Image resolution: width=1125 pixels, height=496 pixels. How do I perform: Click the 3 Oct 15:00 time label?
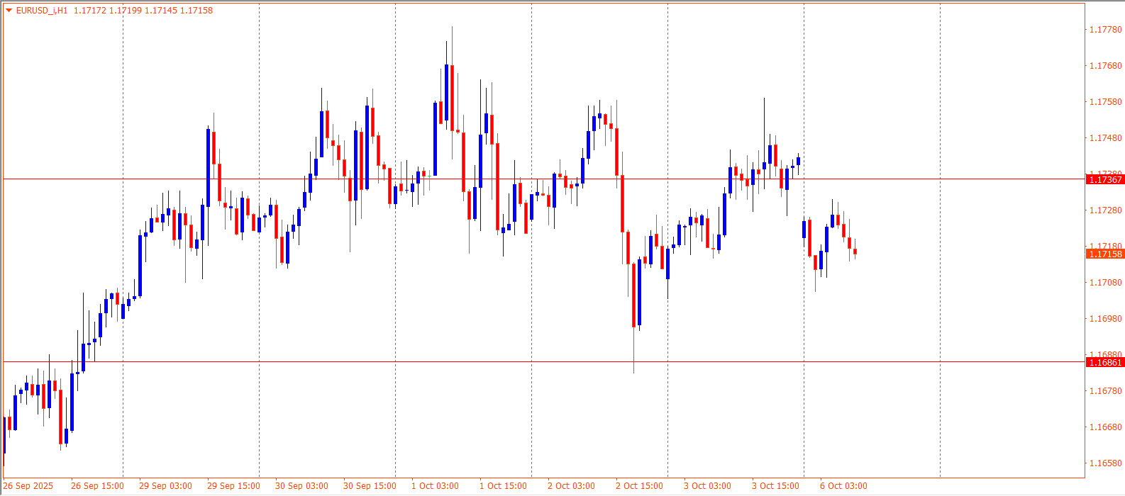pyautogui.click(x=775, y=486)
